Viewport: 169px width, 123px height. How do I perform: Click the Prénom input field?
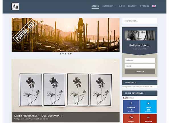[140, 60]
